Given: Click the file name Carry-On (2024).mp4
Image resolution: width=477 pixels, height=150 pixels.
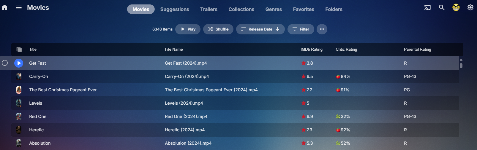Looking at the screenshot, I should click(187, 76).
